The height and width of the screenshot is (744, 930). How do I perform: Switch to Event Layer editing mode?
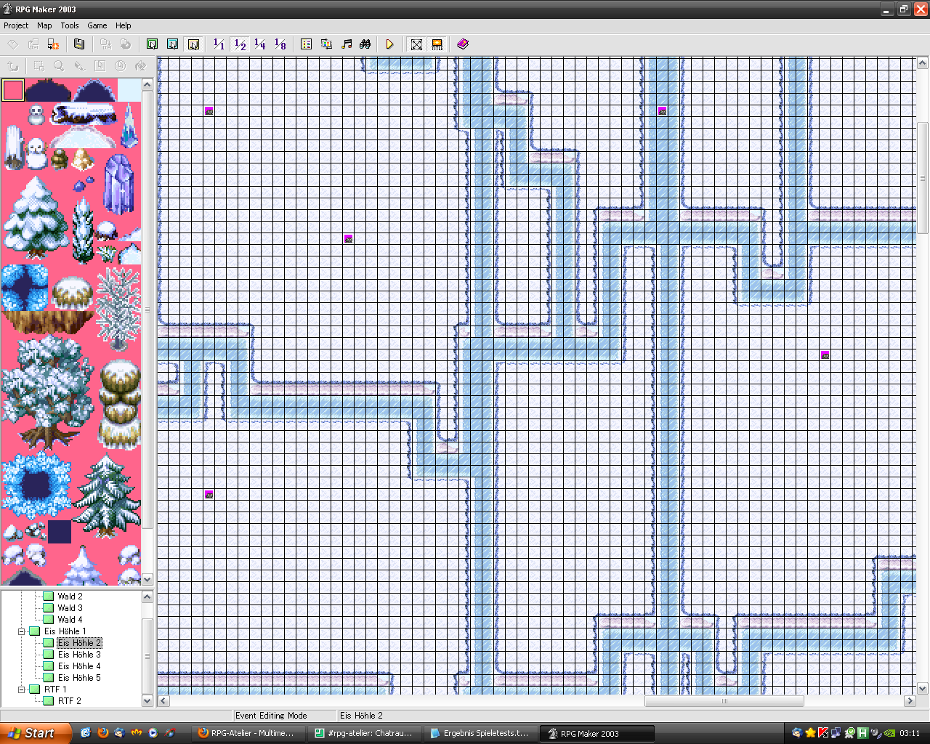[x=193, y=44]
